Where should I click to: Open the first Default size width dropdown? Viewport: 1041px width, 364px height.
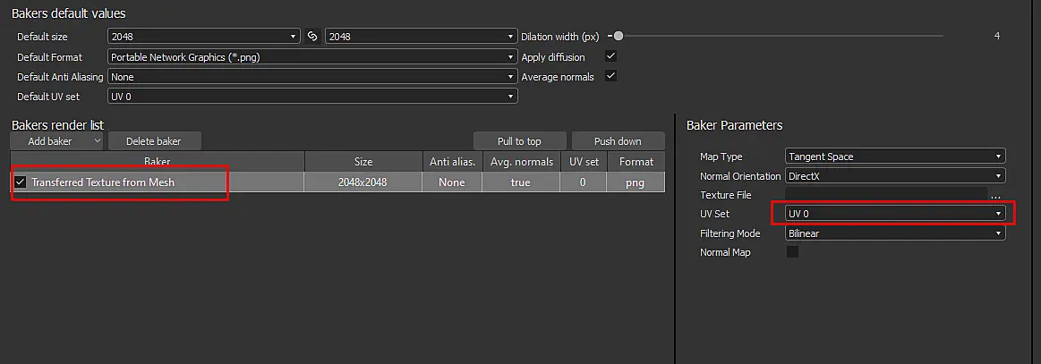pos(203,37)
